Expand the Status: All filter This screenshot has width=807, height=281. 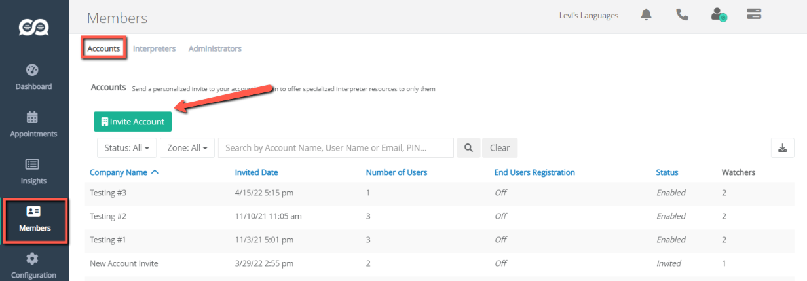point(126,148)
